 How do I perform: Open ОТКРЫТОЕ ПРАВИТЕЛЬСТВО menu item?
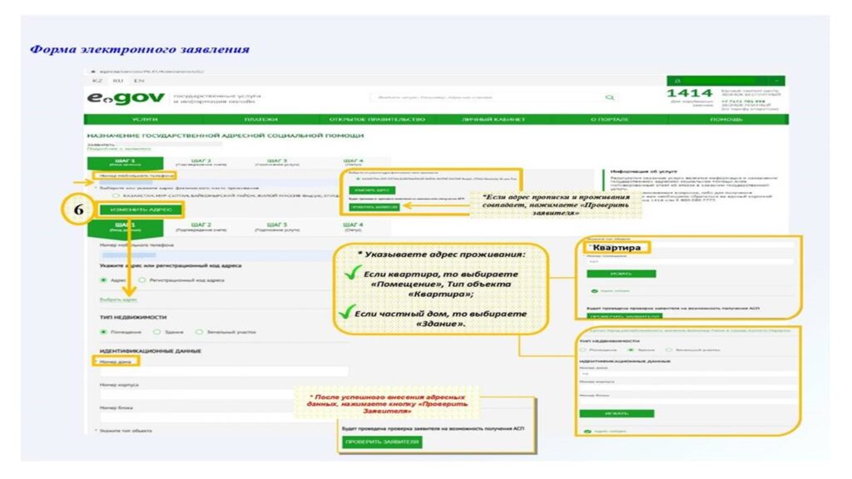377,120
